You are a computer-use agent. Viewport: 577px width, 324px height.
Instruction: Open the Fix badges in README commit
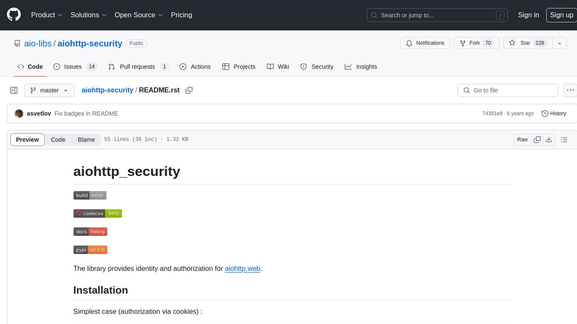click(86, 114)
